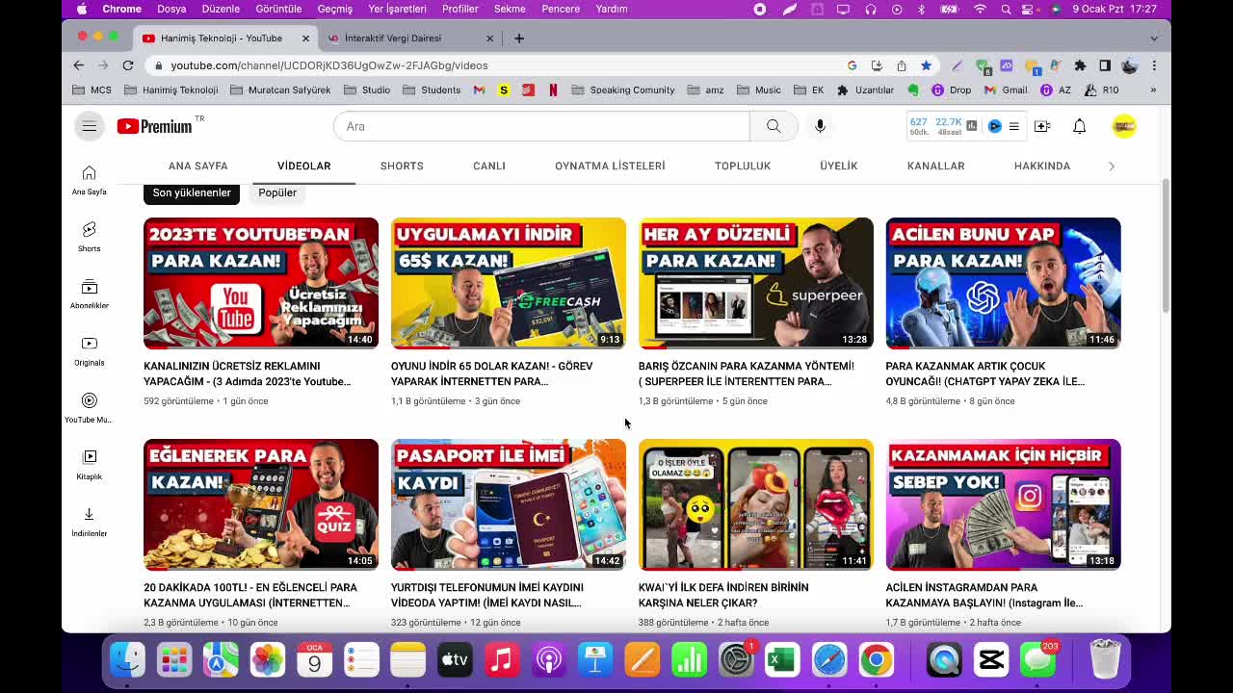
Task: Open a new Chrome tab
Action: 519,38
